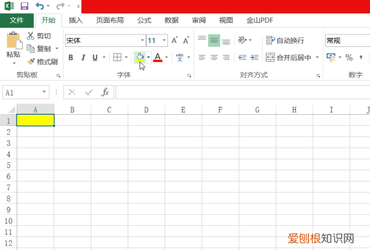This screenshot has width=370, height=250.
Task: Toggle Underline formatting U
Action: [95, 57]
